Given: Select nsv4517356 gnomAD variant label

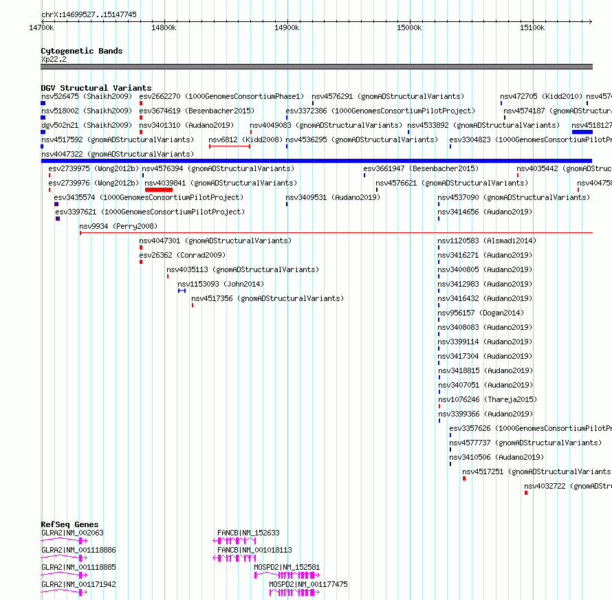Looking at the screenshot, I should [x=267, y=298].
